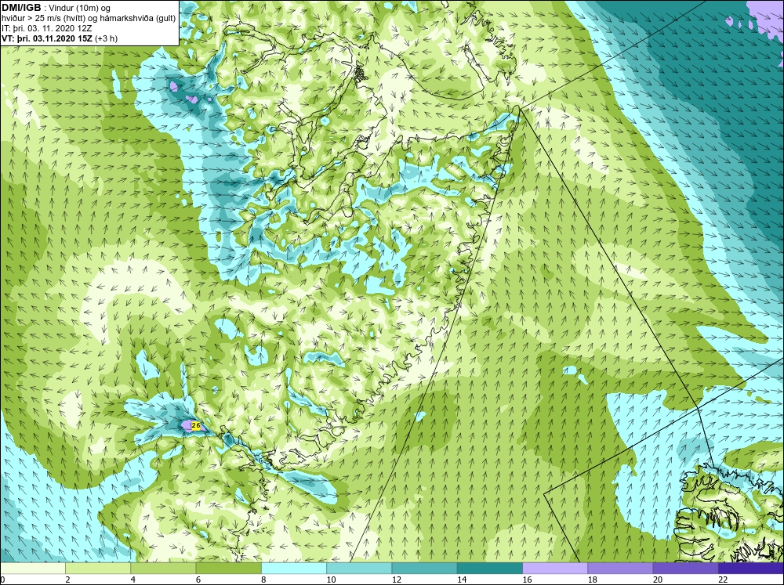
Task: Click the scale label '14'
Action: (462, 580)
